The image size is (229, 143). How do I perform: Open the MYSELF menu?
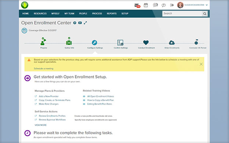click(56, 14)
